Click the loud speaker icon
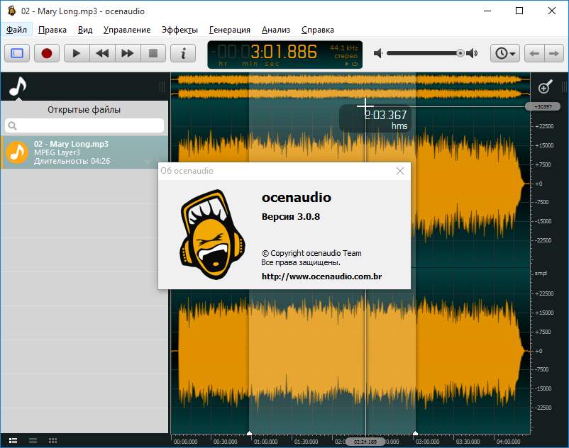 pos(472,54)
